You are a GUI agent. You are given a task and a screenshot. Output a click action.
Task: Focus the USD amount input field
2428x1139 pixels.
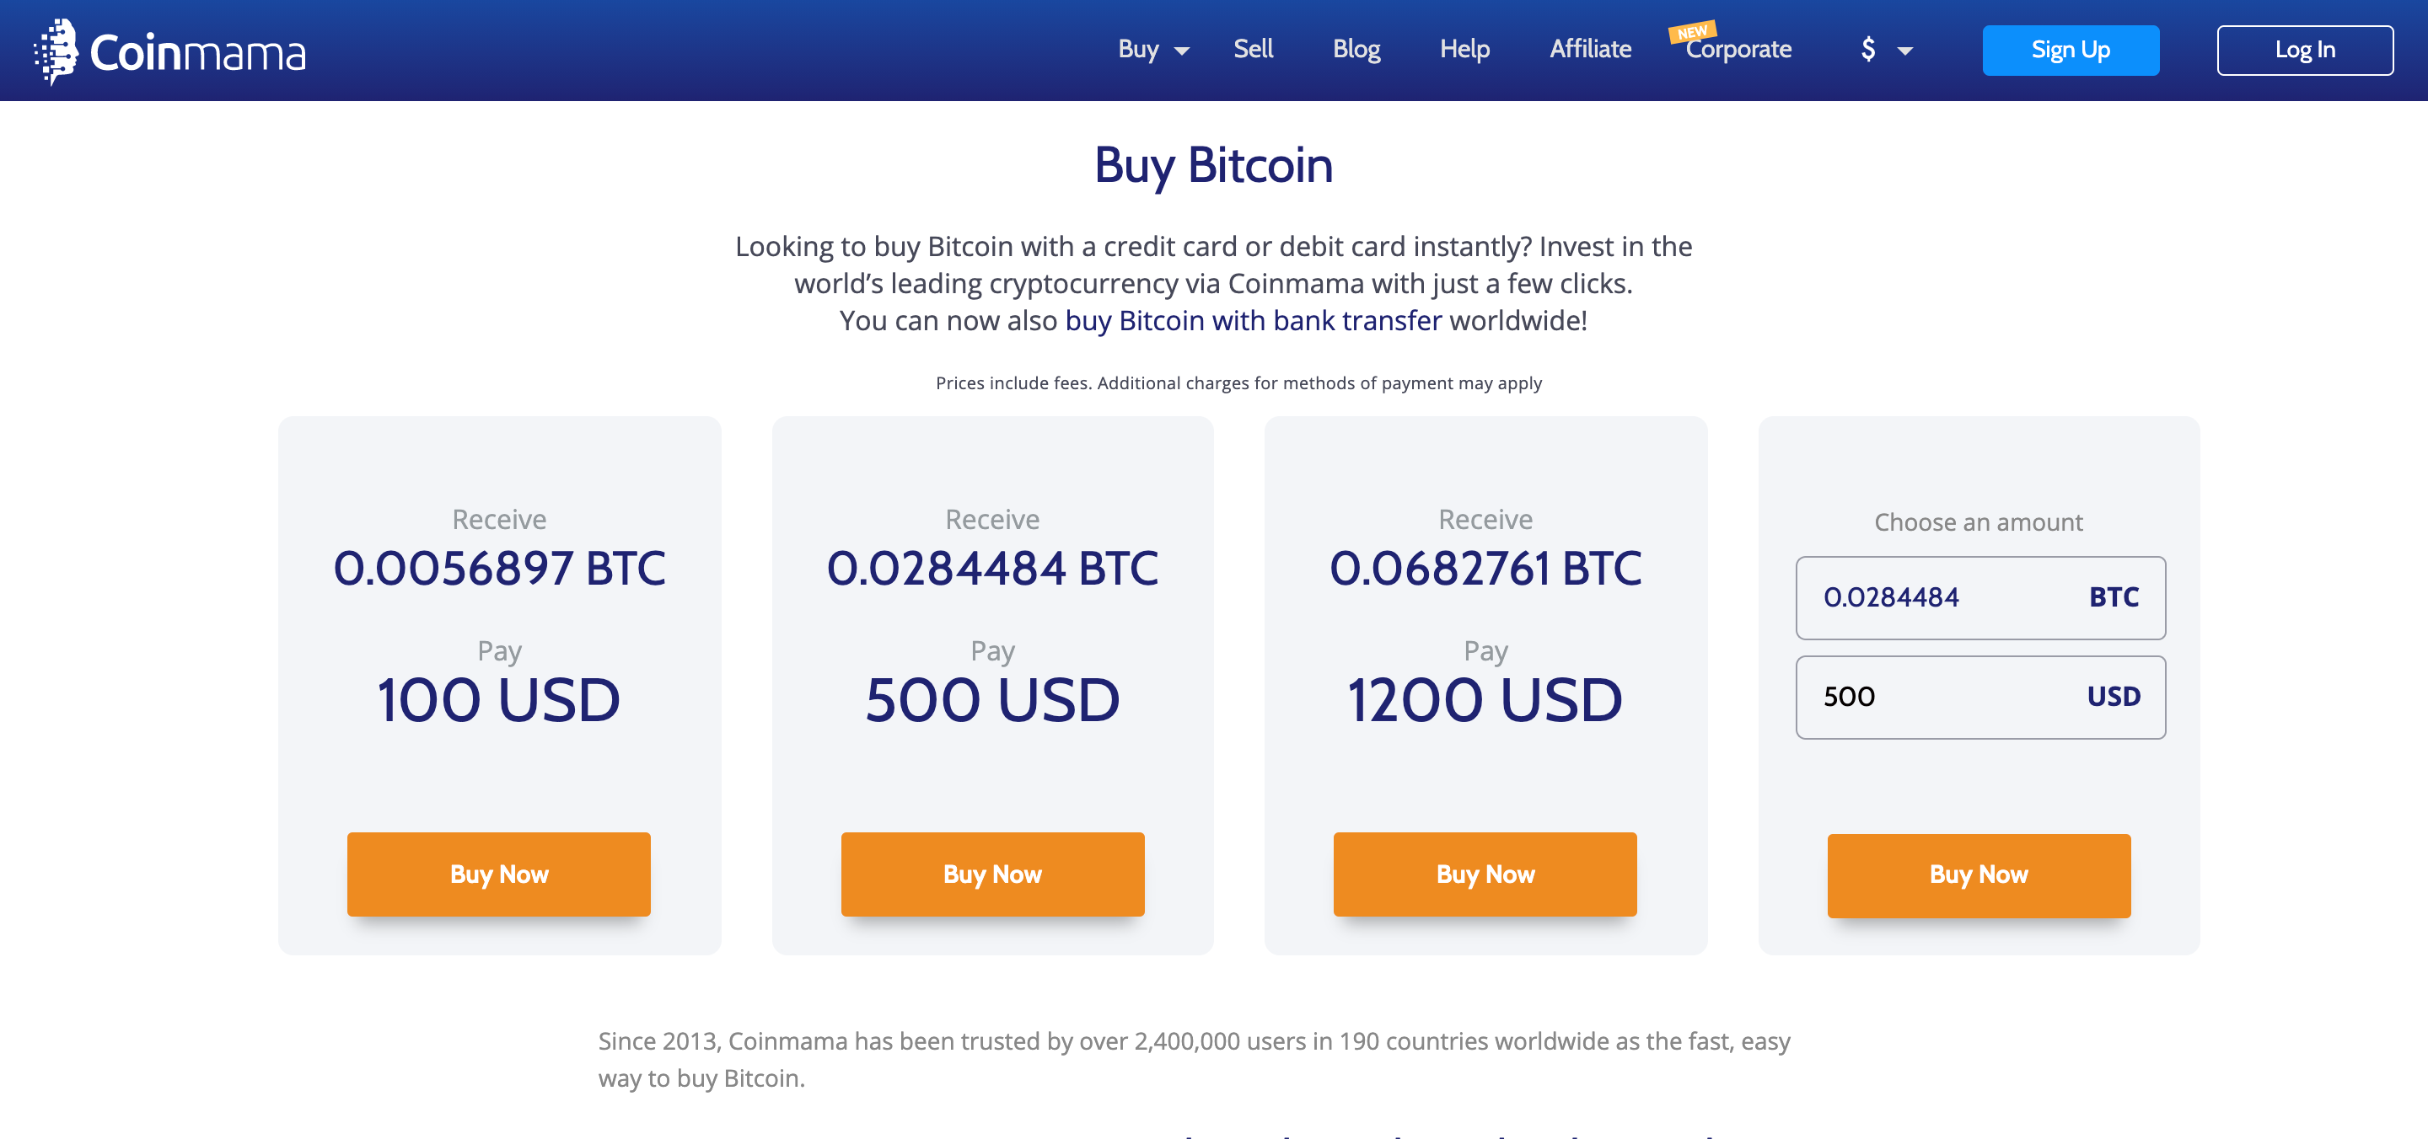pos(1980,698)
